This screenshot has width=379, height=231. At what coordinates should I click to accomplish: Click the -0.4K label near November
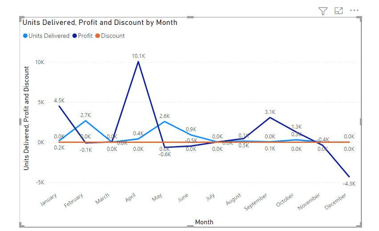tap(323, 140)
